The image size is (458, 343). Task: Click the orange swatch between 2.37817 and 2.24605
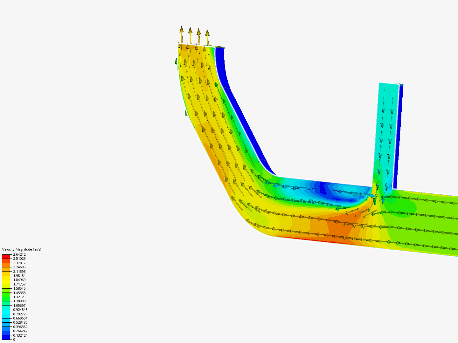pos(6,265)
